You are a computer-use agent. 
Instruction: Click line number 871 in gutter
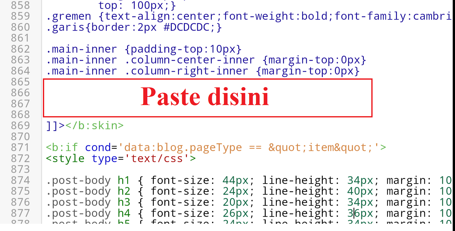20,148
